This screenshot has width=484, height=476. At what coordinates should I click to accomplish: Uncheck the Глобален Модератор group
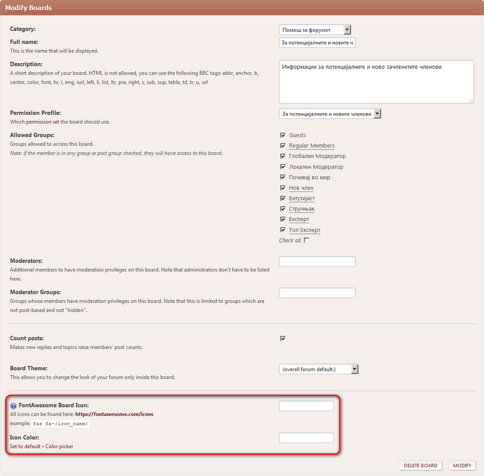283,156
